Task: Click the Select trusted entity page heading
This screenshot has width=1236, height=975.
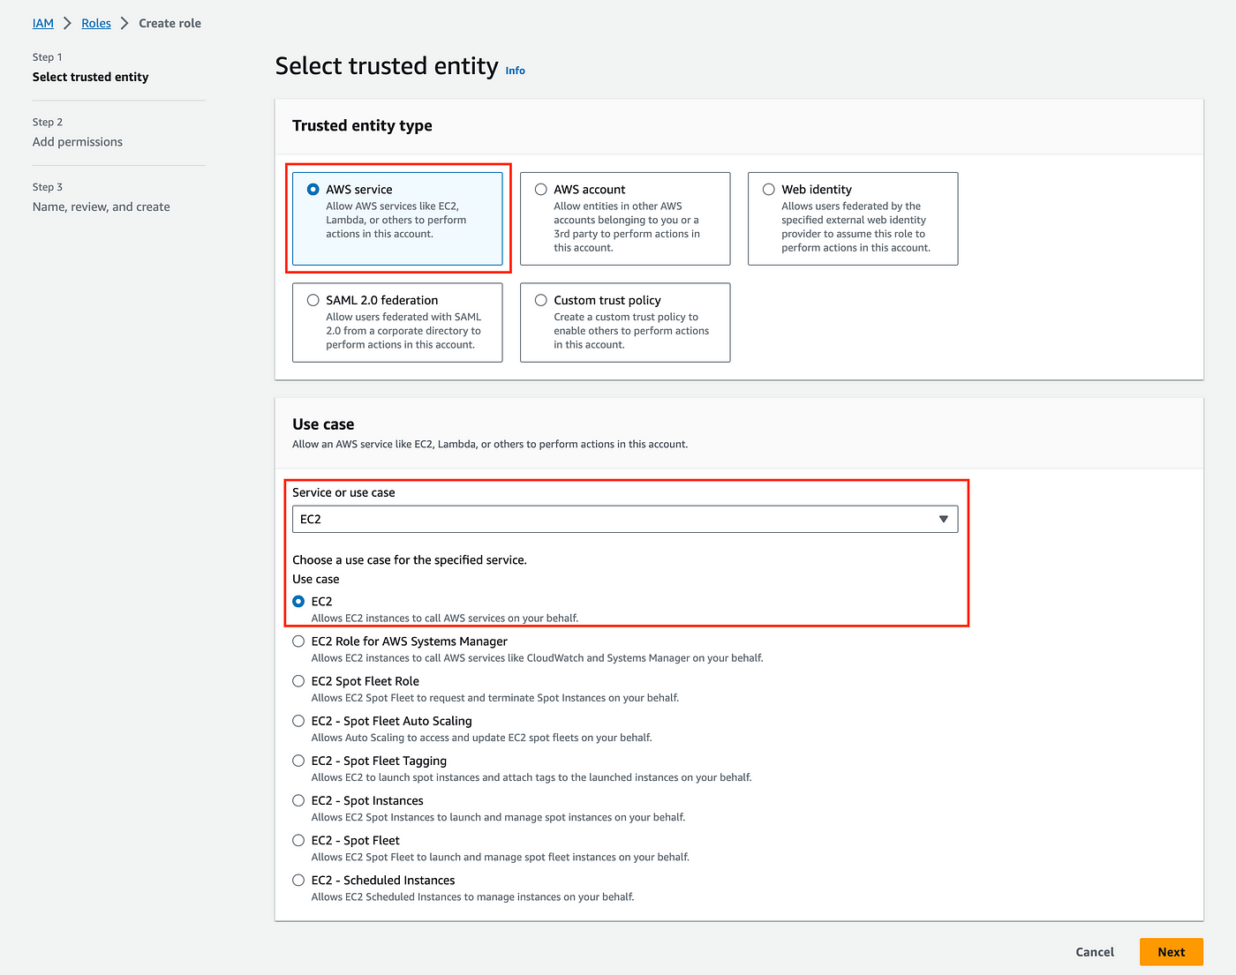Action: (387, 66)
